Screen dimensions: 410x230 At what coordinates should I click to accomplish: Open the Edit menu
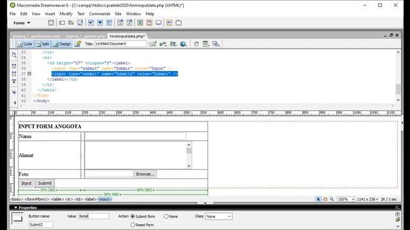(x=24, y=14)
